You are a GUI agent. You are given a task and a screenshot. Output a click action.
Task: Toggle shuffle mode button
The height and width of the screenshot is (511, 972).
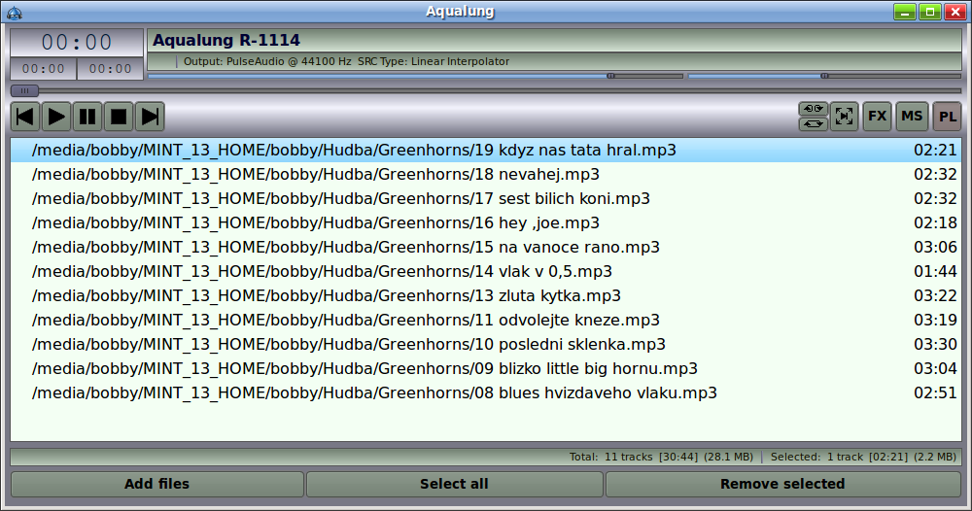click(844, 117)
